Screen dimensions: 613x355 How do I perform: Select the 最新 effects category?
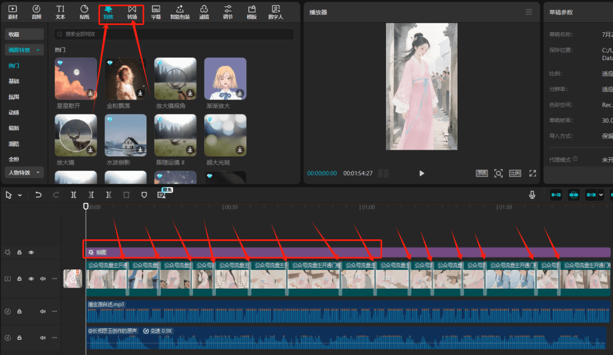coord(14,128)
